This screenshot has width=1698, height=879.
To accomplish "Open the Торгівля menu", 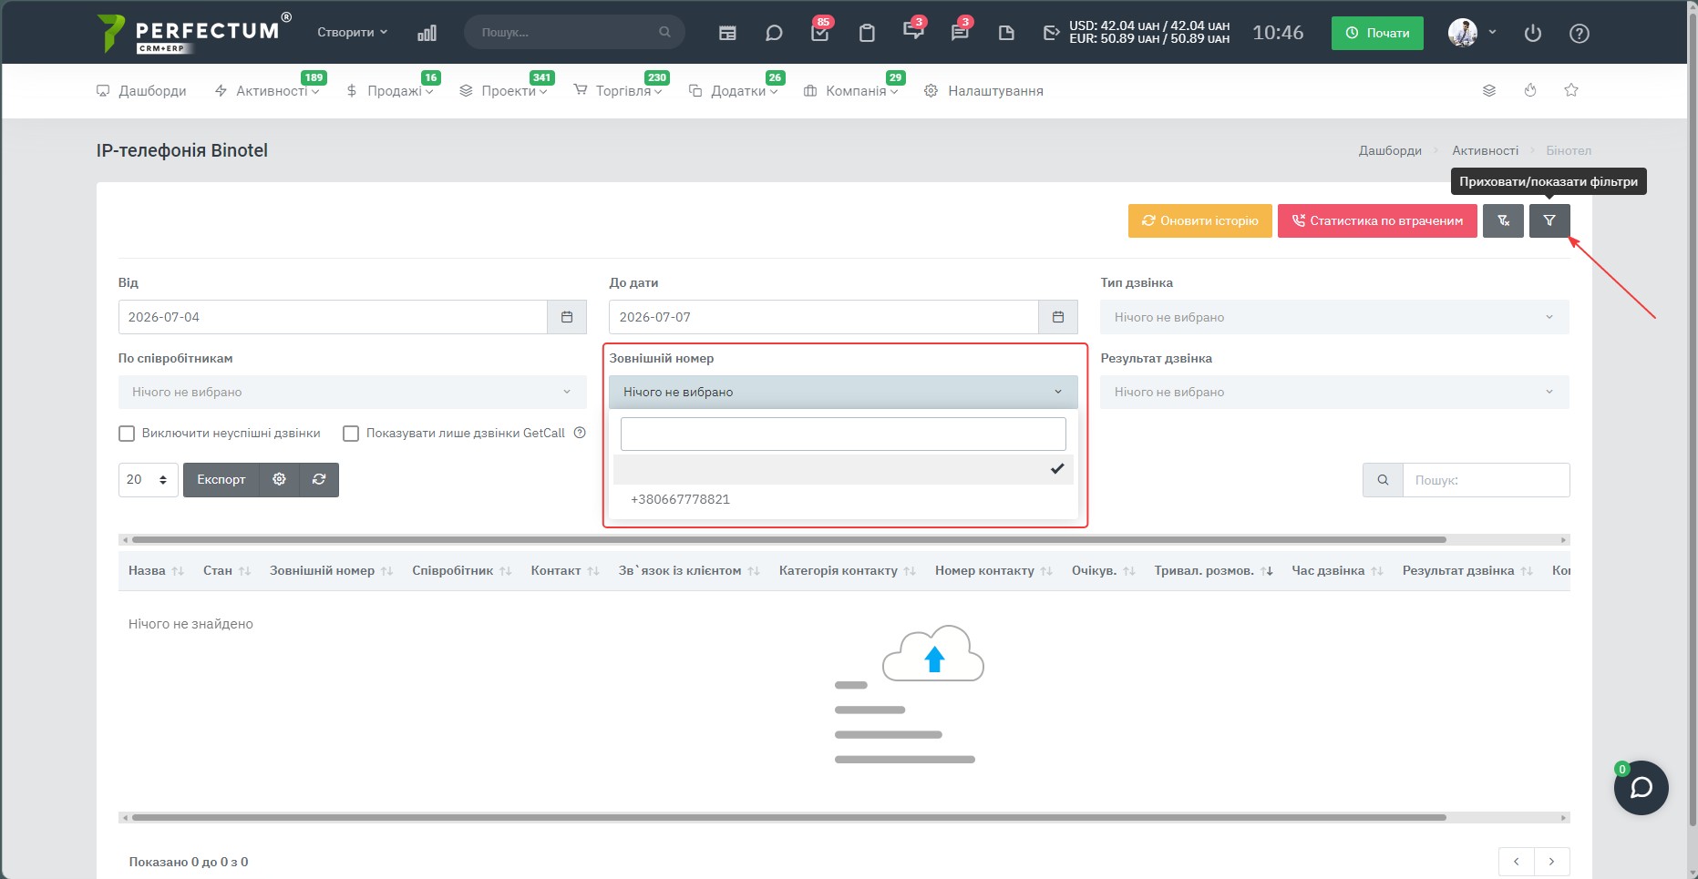I will coord(618,91).
